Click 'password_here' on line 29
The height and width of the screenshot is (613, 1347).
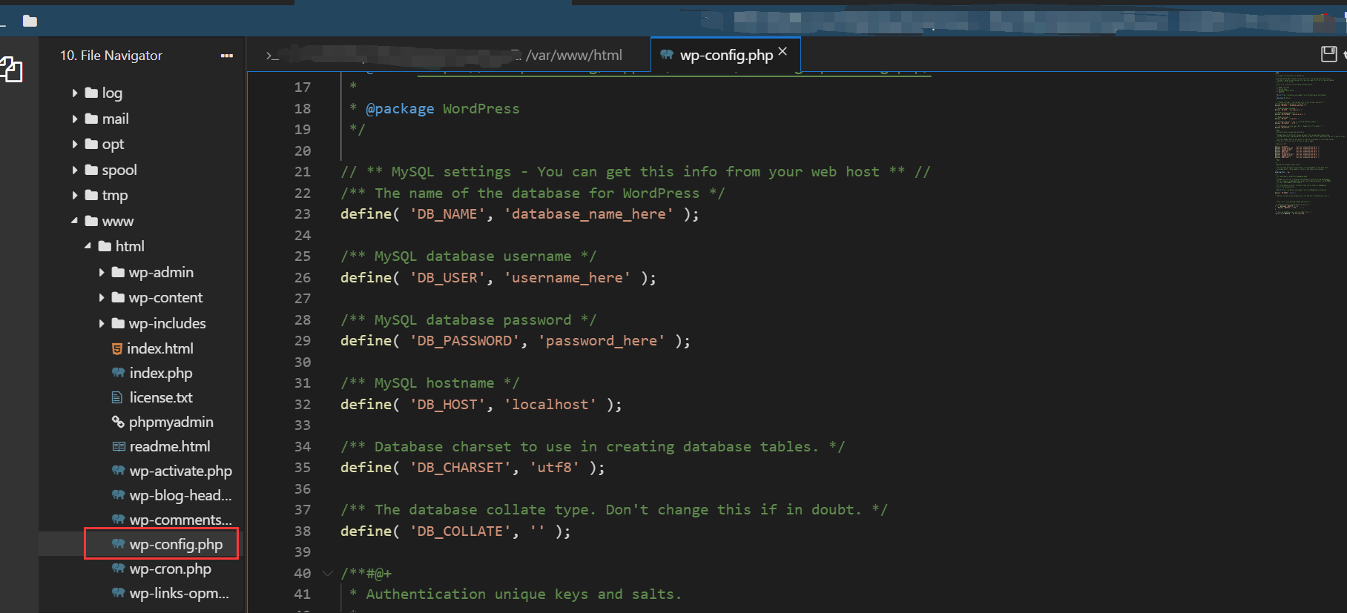pyautogui.click(x=601, y=341)
